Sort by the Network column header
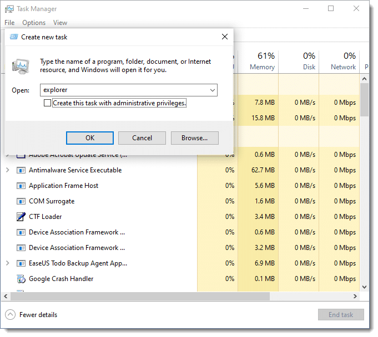 coord(340,62)
